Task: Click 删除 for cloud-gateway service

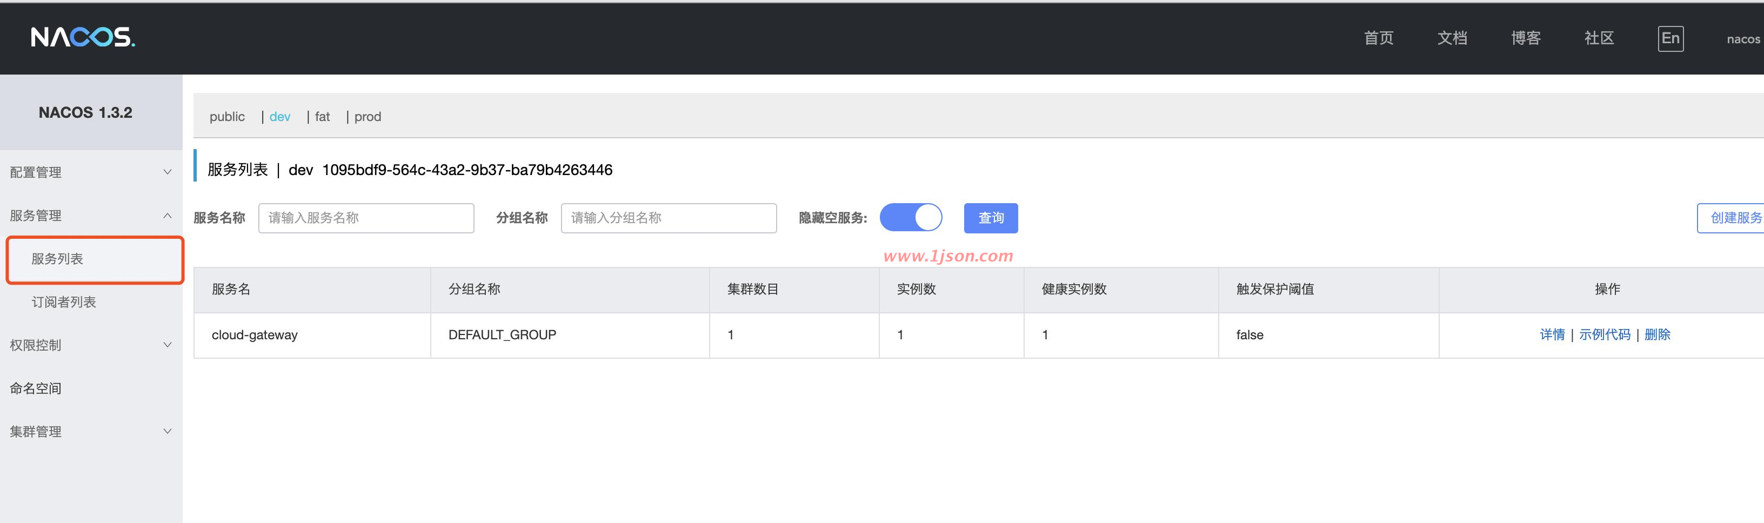Action: (x=1657, y=335)
